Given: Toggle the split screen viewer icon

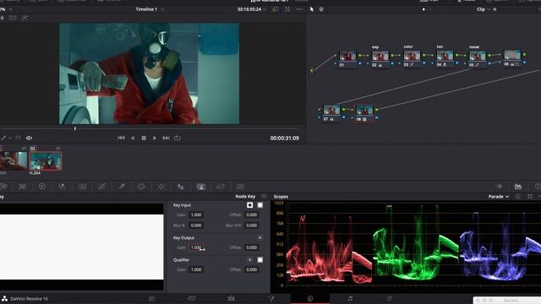Looking at the screenshot, I should click(x=13, y=18).
